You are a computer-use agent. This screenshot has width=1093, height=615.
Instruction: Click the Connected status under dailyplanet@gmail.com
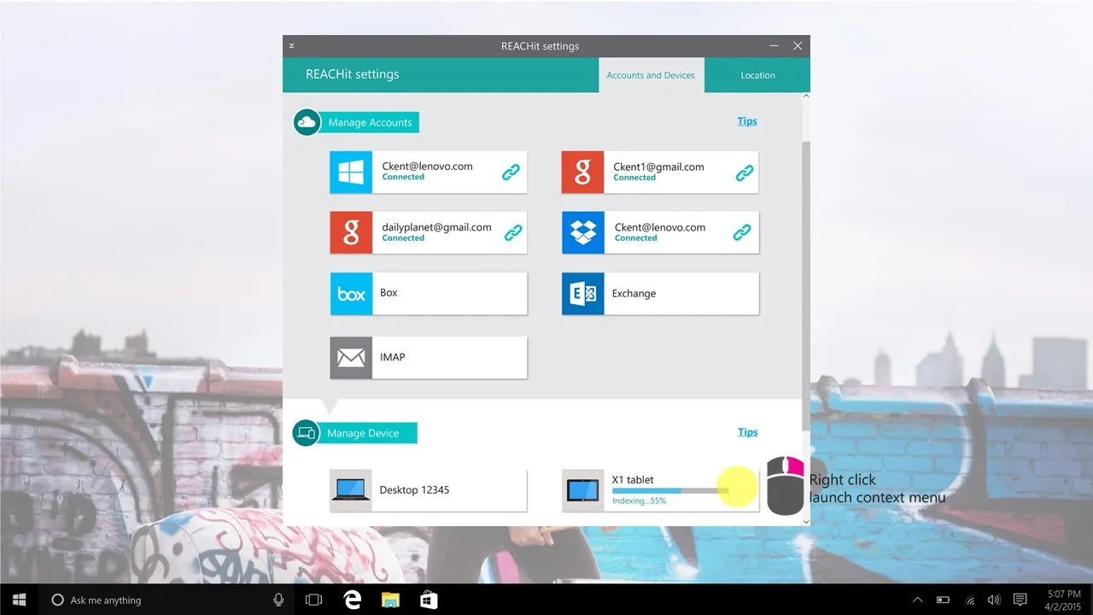[x=403, y=238]
